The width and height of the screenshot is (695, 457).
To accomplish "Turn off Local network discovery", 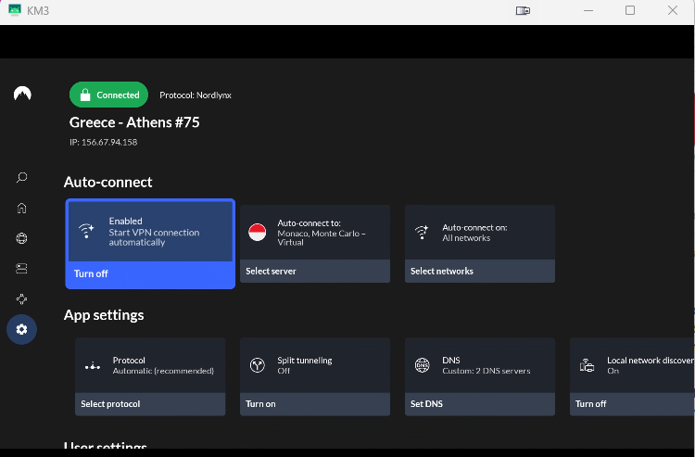I will (632, 404).
